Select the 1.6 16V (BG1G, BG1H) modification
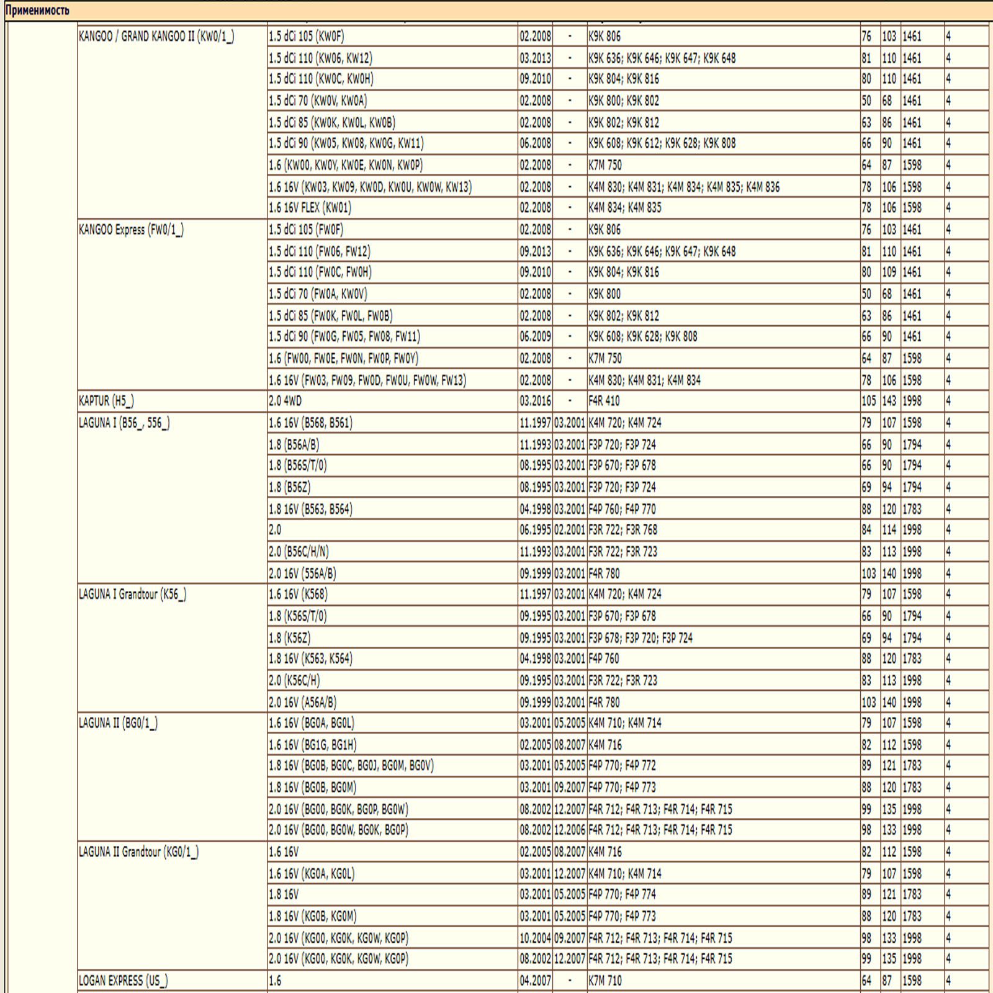993x993 pixels. click(x=312, y=745)
